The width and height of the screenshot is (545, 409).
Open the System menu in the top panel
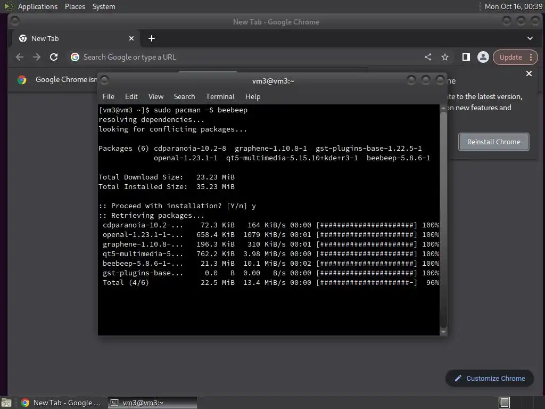[104, 6]
